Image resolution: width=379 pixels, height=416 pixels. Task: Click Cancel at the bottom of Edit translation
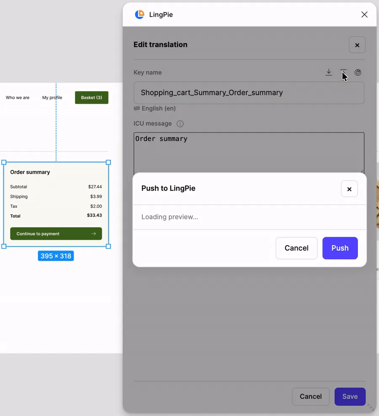(x=311, y=396)
